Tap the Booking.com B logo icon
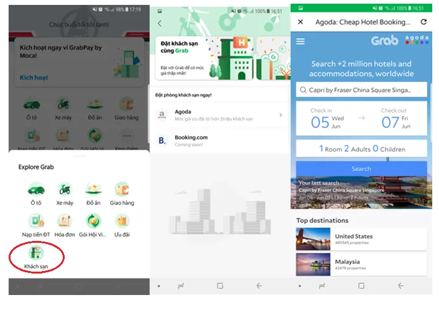This screenshot has width=439, height=311. click(162, 141)
